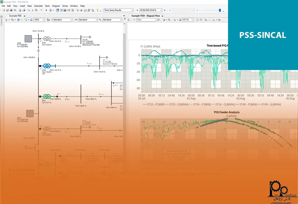Close the Example TSDI network tab

point(25,16)
